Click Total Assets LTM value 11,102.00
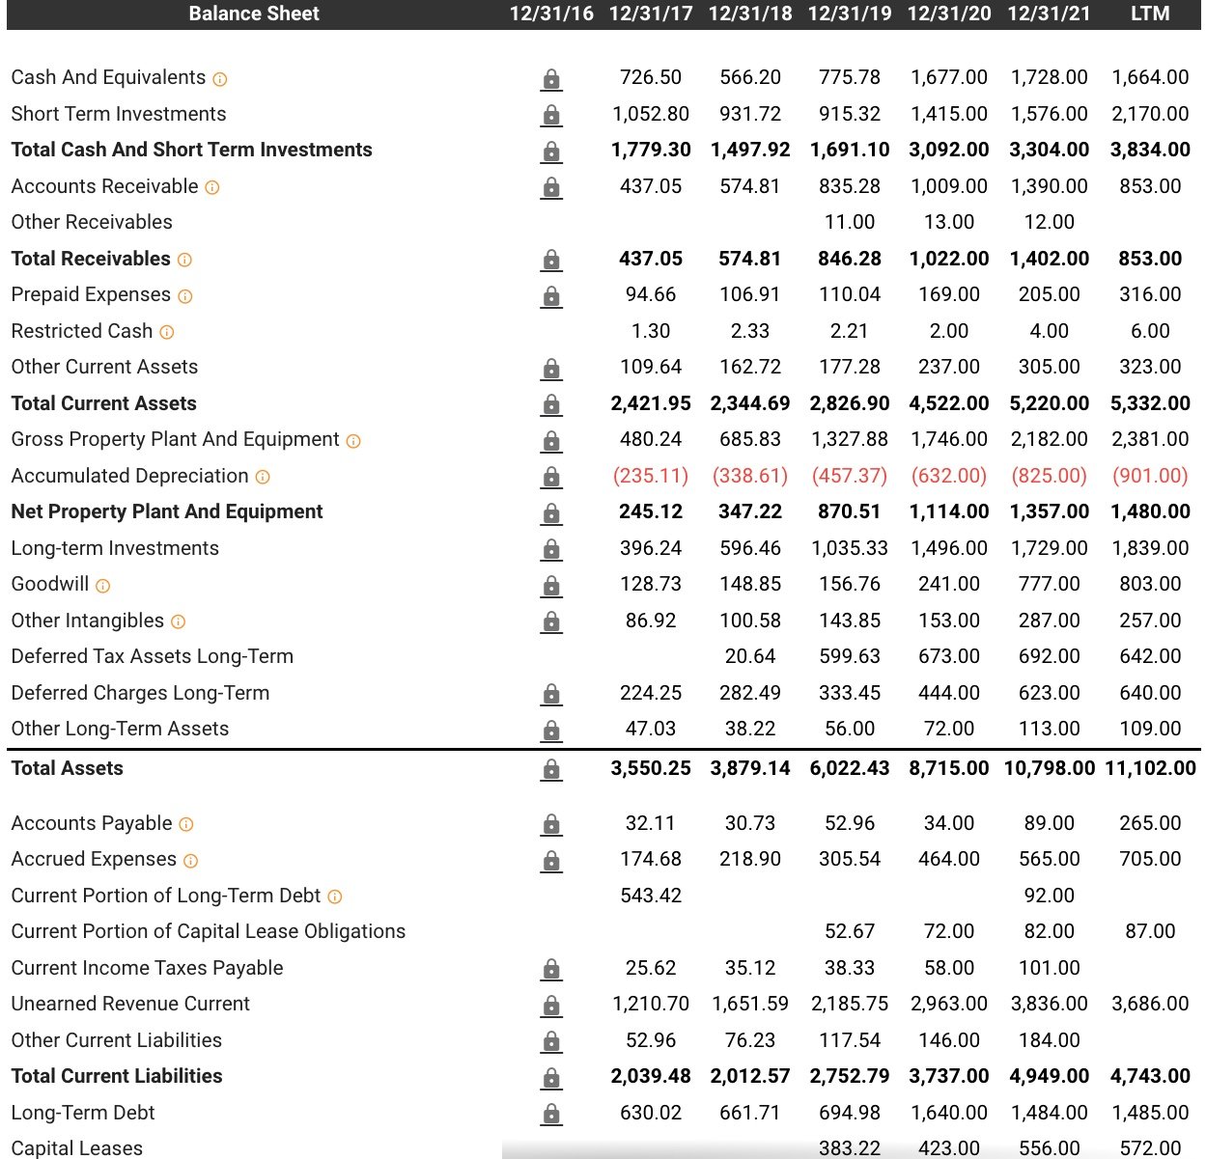 point(1150,768)
